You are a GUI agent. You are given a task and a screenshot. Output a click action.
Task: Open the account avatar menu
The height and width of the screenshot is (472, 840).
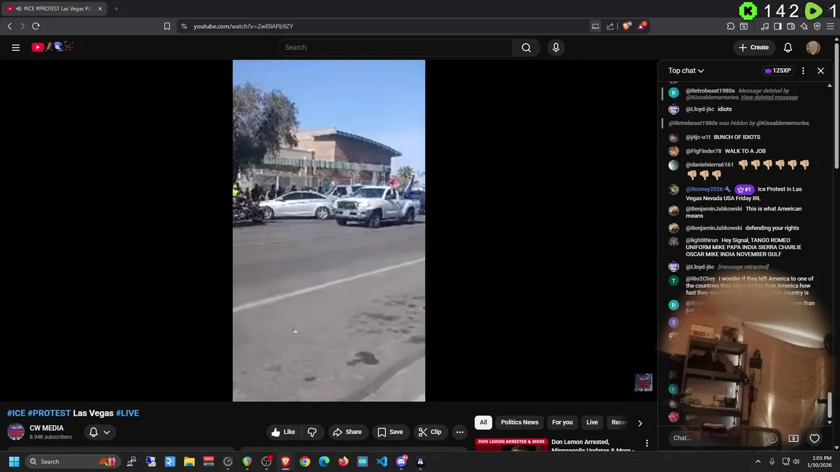point(813,47)
